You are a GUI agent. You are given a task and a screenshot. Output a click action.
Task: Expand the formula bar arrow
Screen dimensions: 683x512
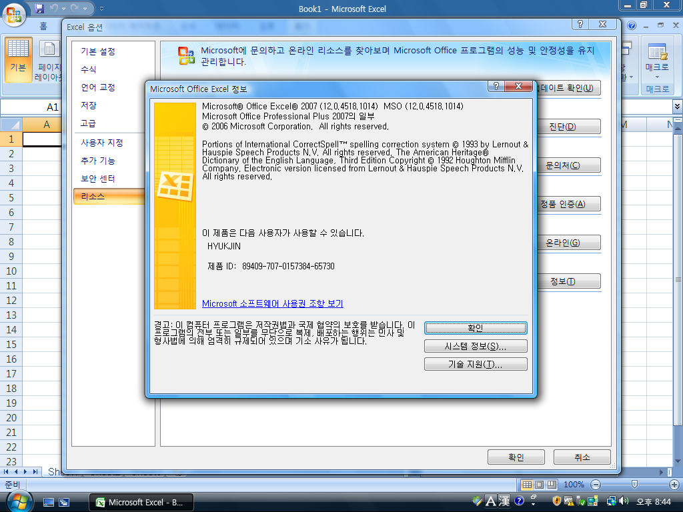(677, 106)
